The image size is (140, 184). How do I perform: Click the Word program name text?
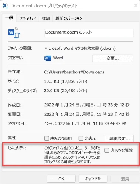coord(58,58)
